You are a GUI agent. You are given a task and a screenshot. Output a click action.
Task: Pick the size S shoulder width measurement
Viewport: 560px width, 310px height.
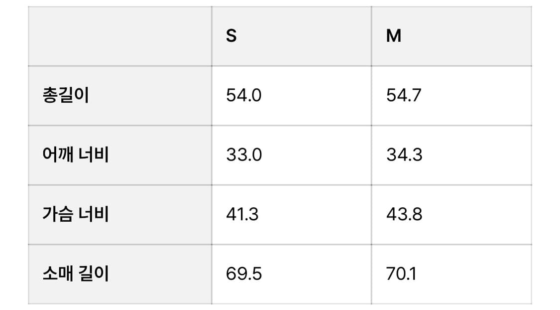tap(243, 155)
